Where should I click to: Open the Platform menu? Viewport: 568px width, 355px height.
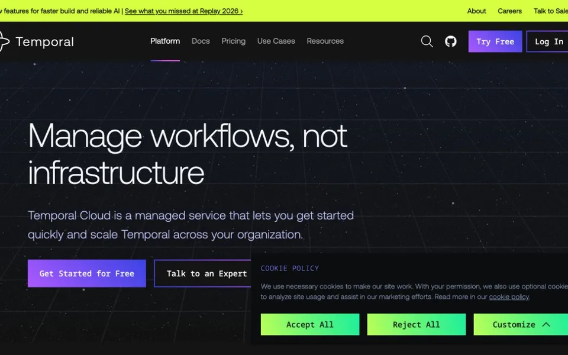(x=165, y=41)
